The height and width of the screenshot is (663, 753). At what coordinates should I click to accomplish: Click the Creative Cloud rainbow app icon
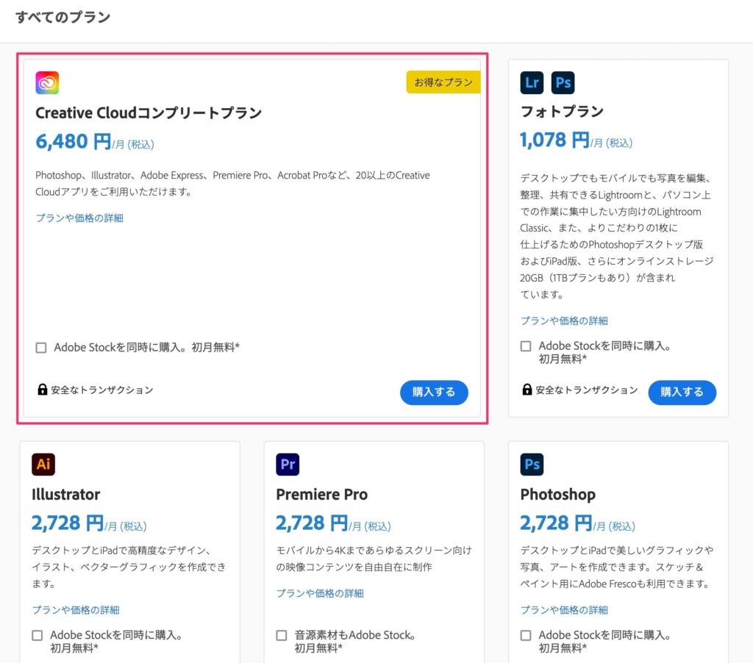pyautogui.click(x=47, y=82)
